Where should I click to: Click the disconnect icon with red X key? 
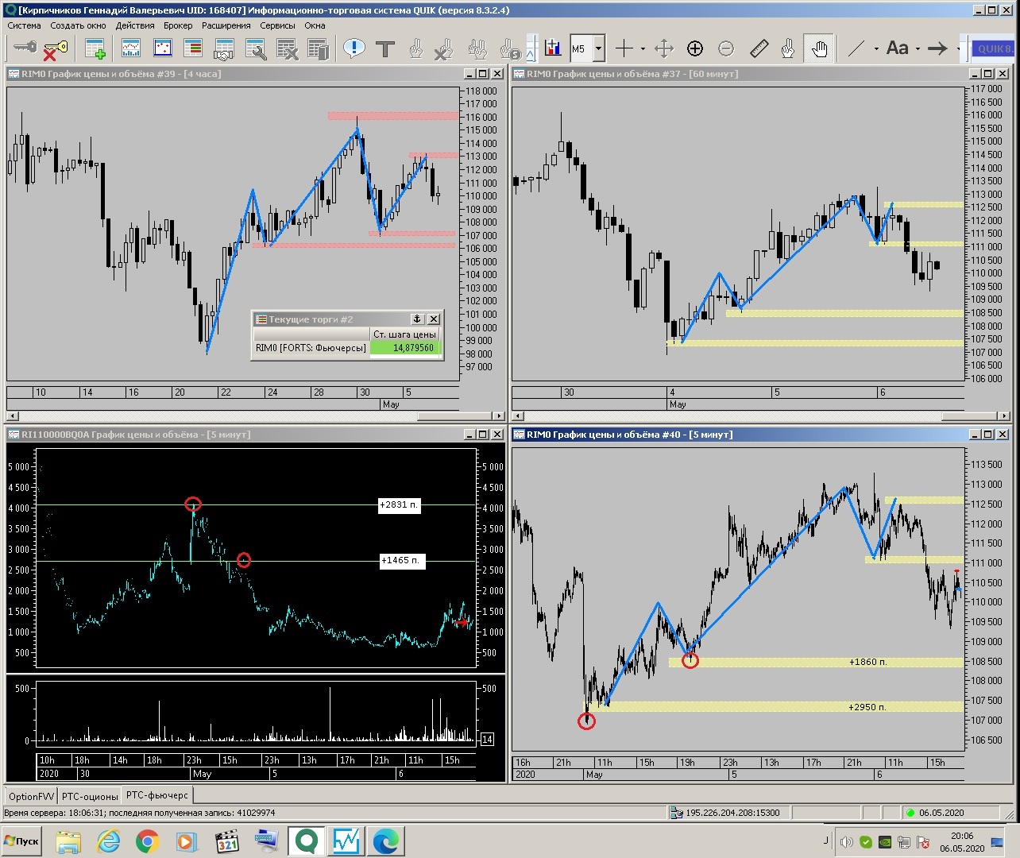[x=55, y=49]
